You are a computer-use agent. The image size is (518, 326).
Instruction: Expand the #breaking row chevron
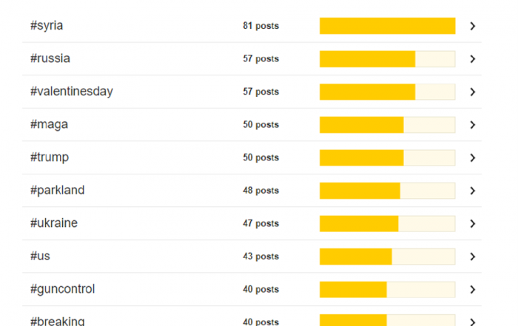click(473, 322)
